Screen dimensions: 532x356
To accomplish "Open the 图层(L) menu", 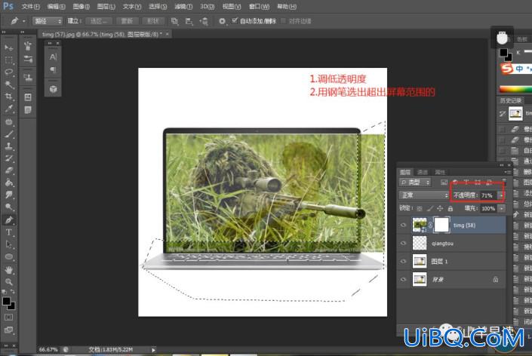I will 106,7.
